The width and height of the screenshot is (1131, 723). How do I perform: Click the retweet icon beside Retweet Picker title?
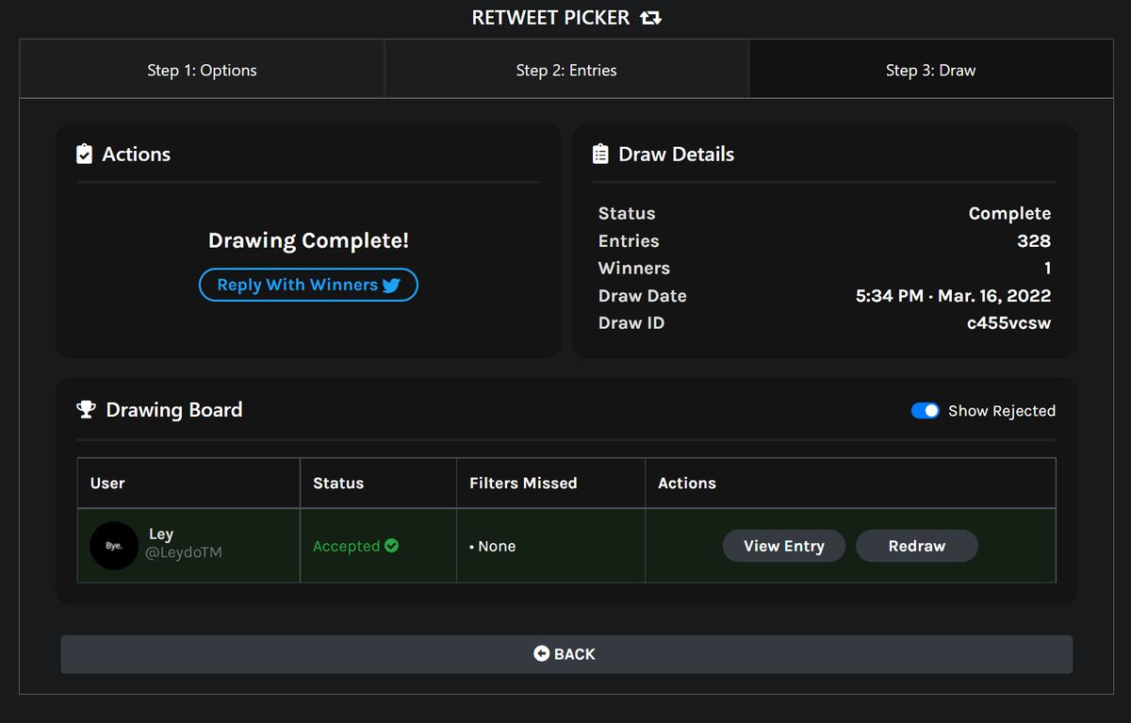tap(650, 18)
